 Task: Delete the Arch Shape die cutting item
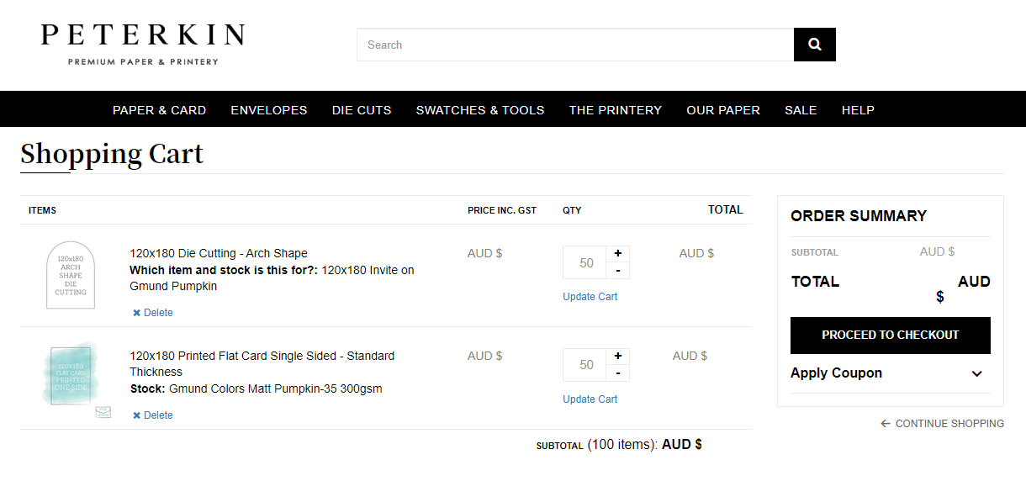point(153,313)
